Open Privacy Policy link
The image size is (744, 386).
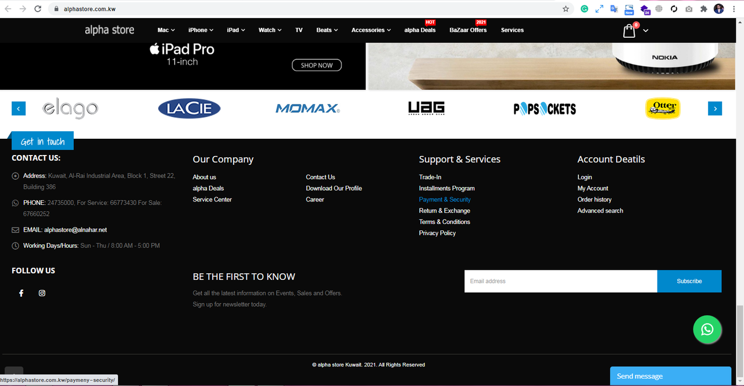[437, 233]
